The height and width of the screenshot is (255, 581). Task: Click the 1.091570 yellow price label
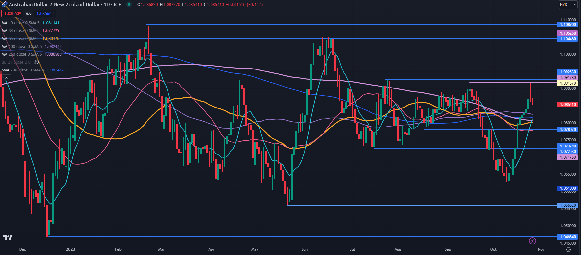point(568,83)
